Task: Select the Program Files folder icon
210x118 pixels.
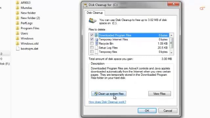Action: tap(17, 28)
